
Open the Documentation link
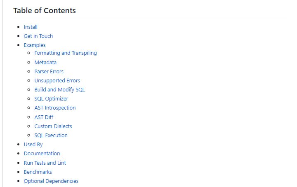(x=42, y=153)
